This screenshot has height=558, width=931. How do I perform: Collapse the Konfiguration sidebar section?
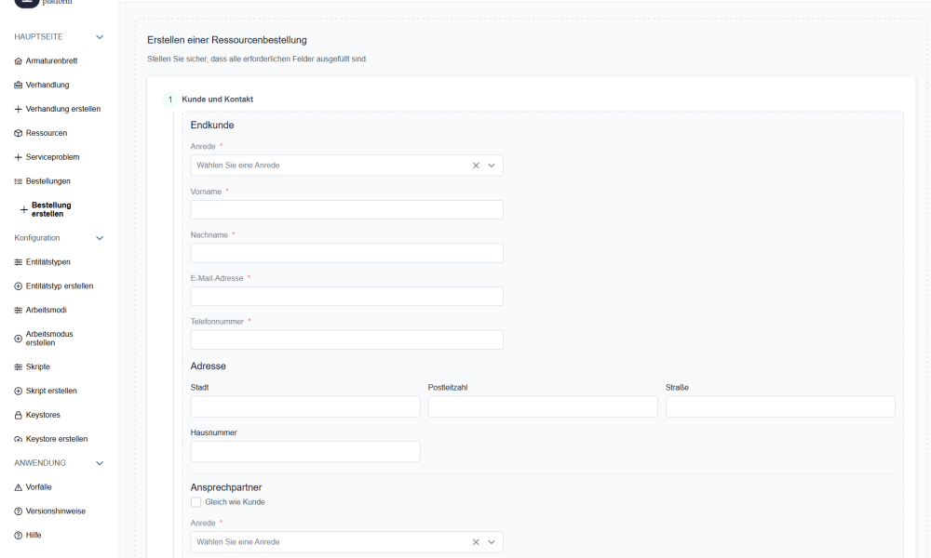coord(100,238)
